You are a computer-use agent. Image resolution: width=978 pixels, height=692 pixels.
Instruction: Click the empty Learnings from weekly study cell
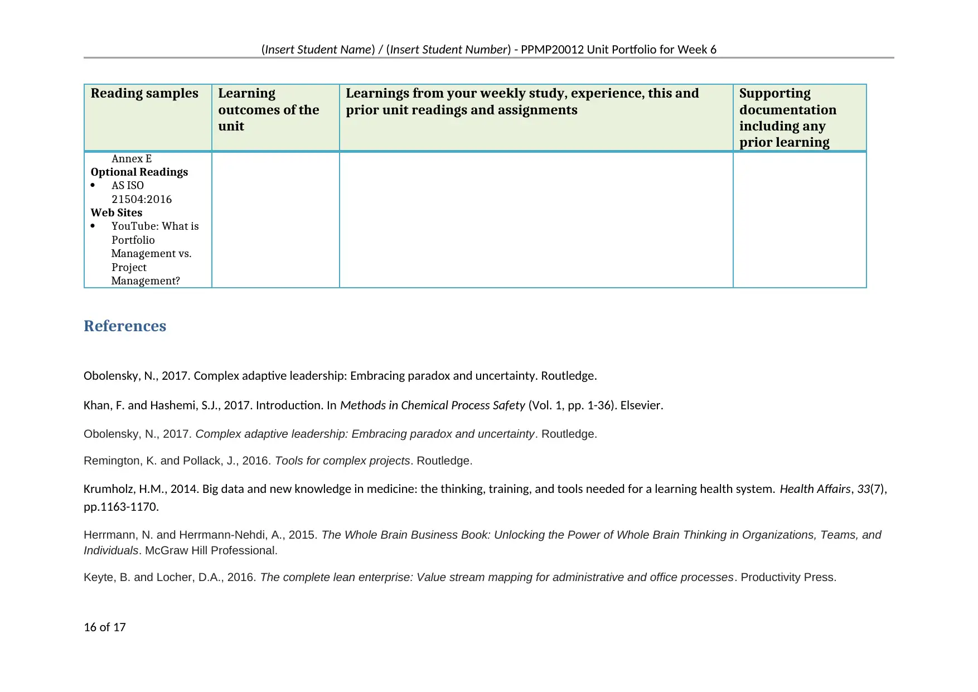pos(536,220)
